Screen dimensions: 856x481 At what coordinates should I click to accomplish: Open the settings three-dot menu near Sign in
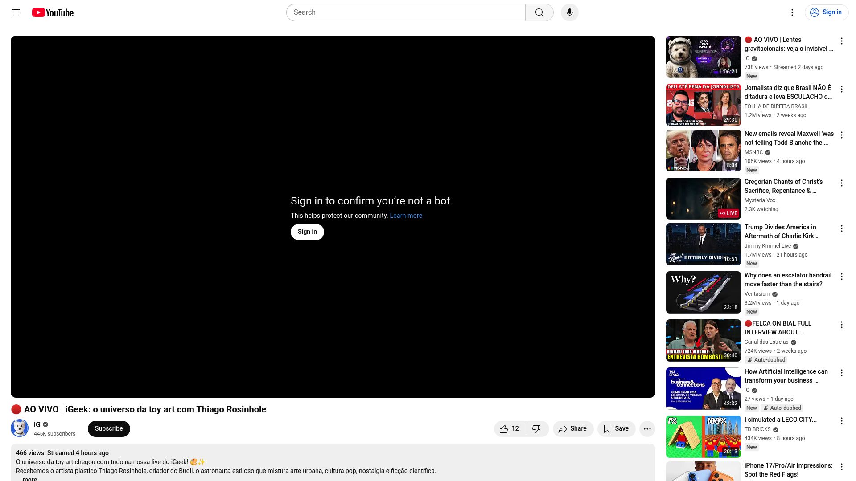pos(792,12)
